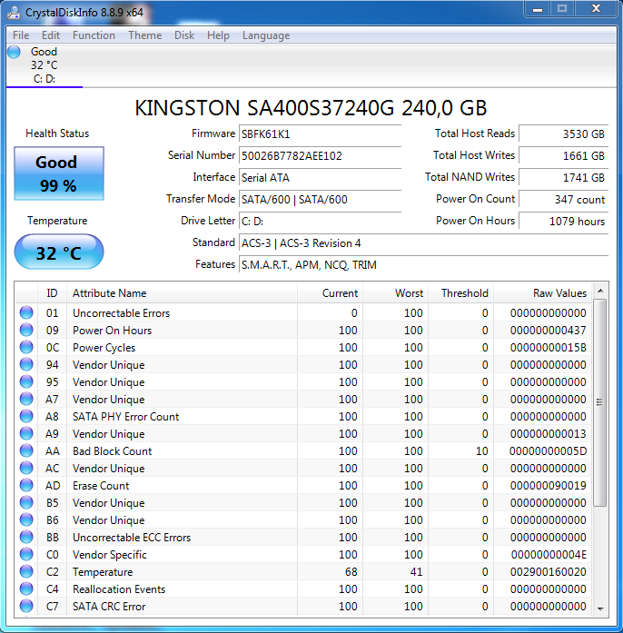Click status orb for attribute 94 row
The height and width of the screenshot is (633, 623).
26,364
